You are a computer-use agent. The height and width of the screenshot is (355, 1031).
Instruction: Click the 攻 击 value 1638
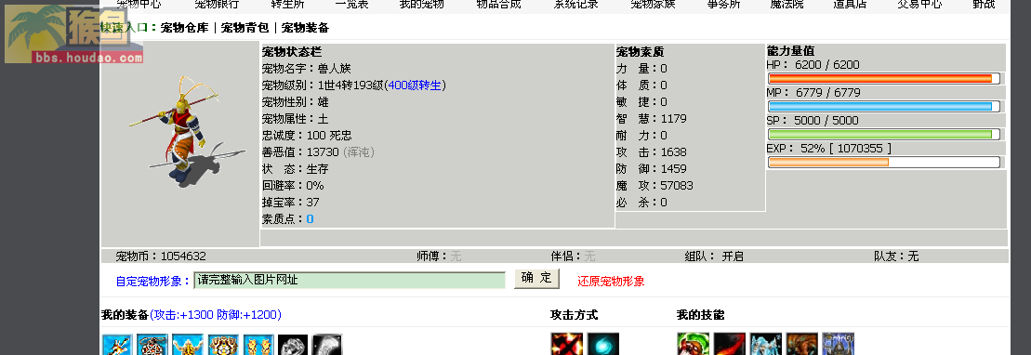click(x=673, y=152)
